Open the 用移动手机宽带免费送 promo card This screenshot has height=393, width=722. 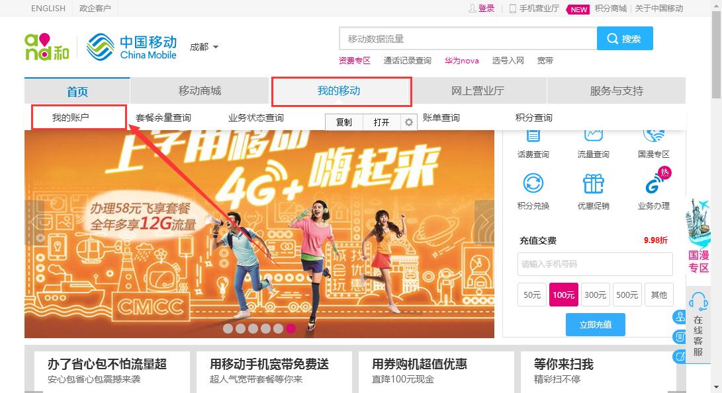click(x=274, y=373)
